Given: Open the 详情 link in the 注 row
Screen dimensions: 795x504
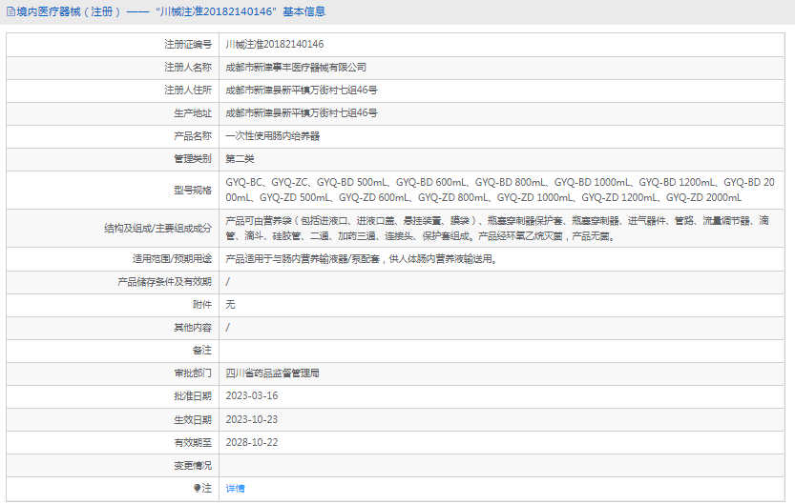Looking at the screenshot, I should (x=235, y=489).
